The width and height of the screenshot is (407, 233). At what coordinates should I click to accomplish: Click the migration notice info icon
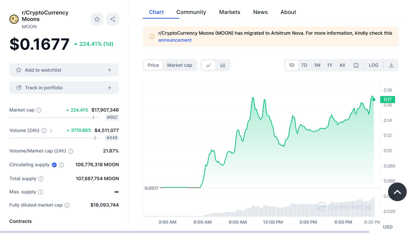(x=152, y=37)
